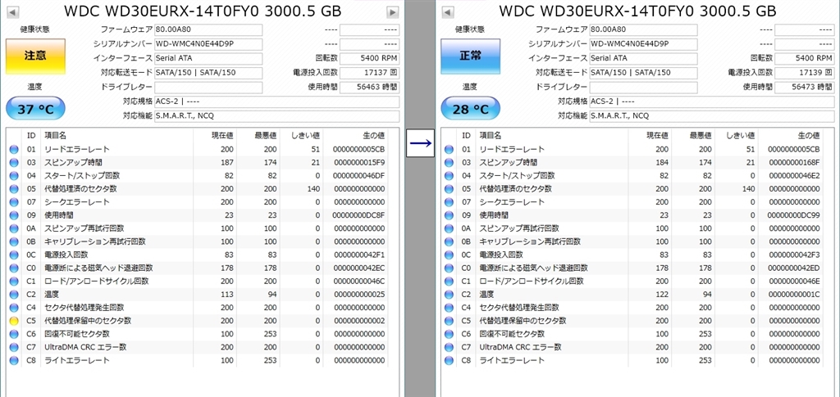
Task: Select the 56463 時間 usage hours field
Action: click(x=370, y=87)
